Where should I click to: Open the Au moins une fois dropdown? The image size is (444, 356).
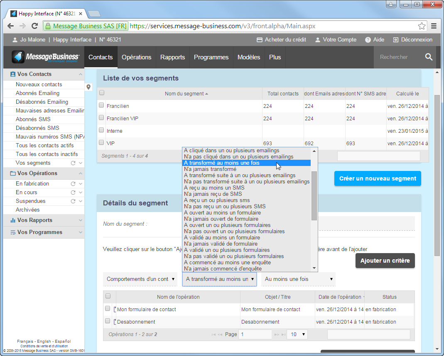point(298,279)
